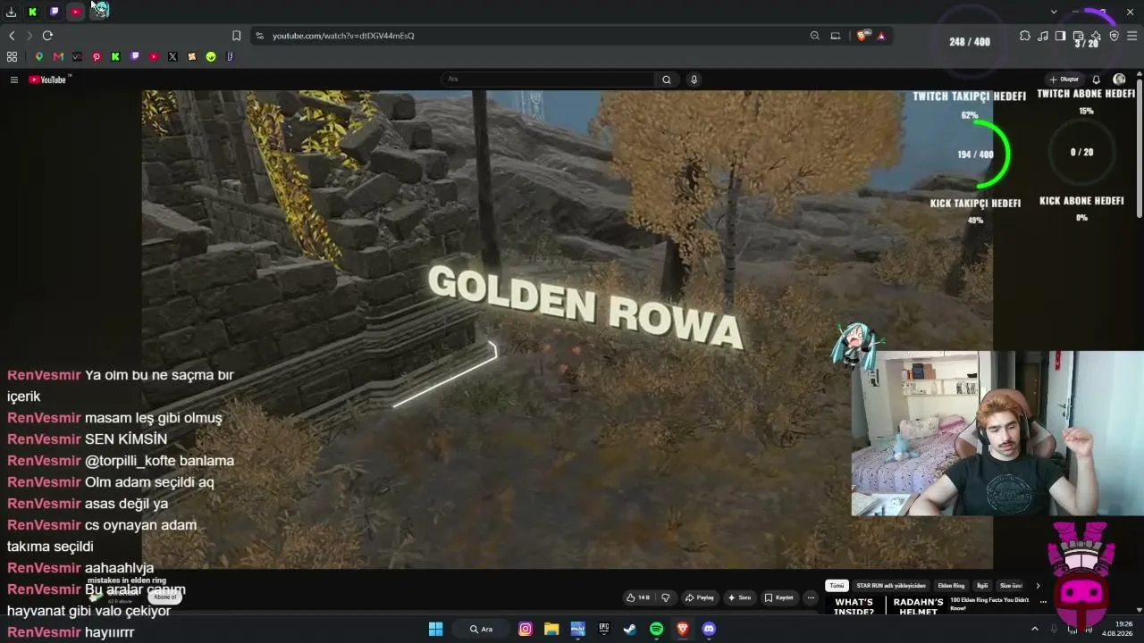Open Instagram from the taskbar
The height and width of the screenshot is (643, 1144).
pos(526,629)
